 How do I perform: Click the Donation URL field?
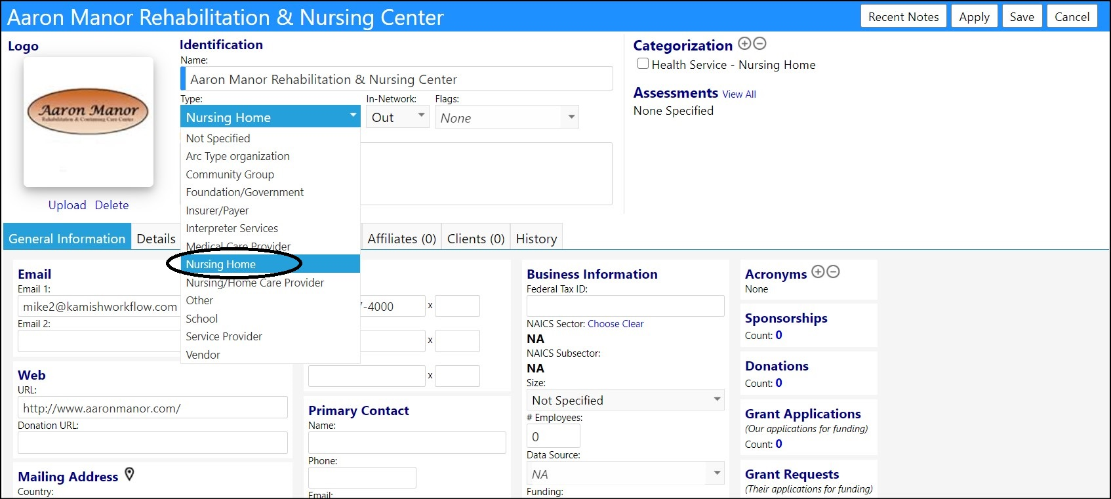(153, 443)
